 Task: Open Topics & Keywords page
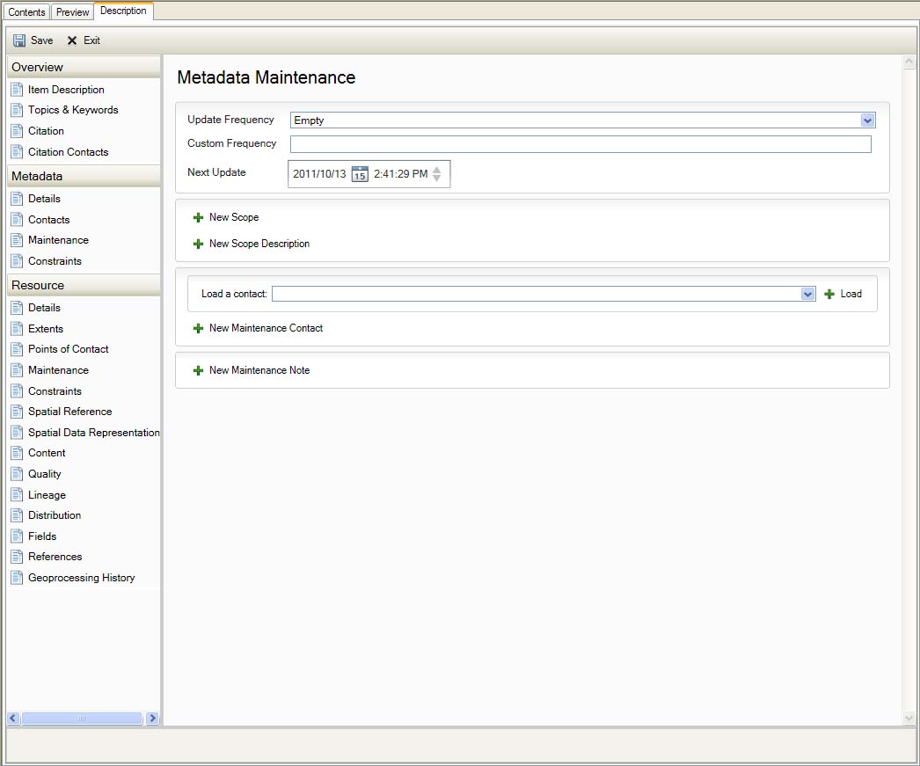click(x=72, y=110)
